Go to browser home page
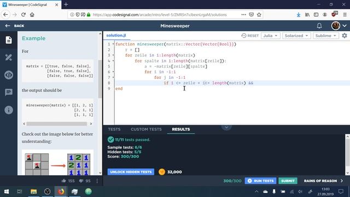350x197 pixels. (32, 15)
